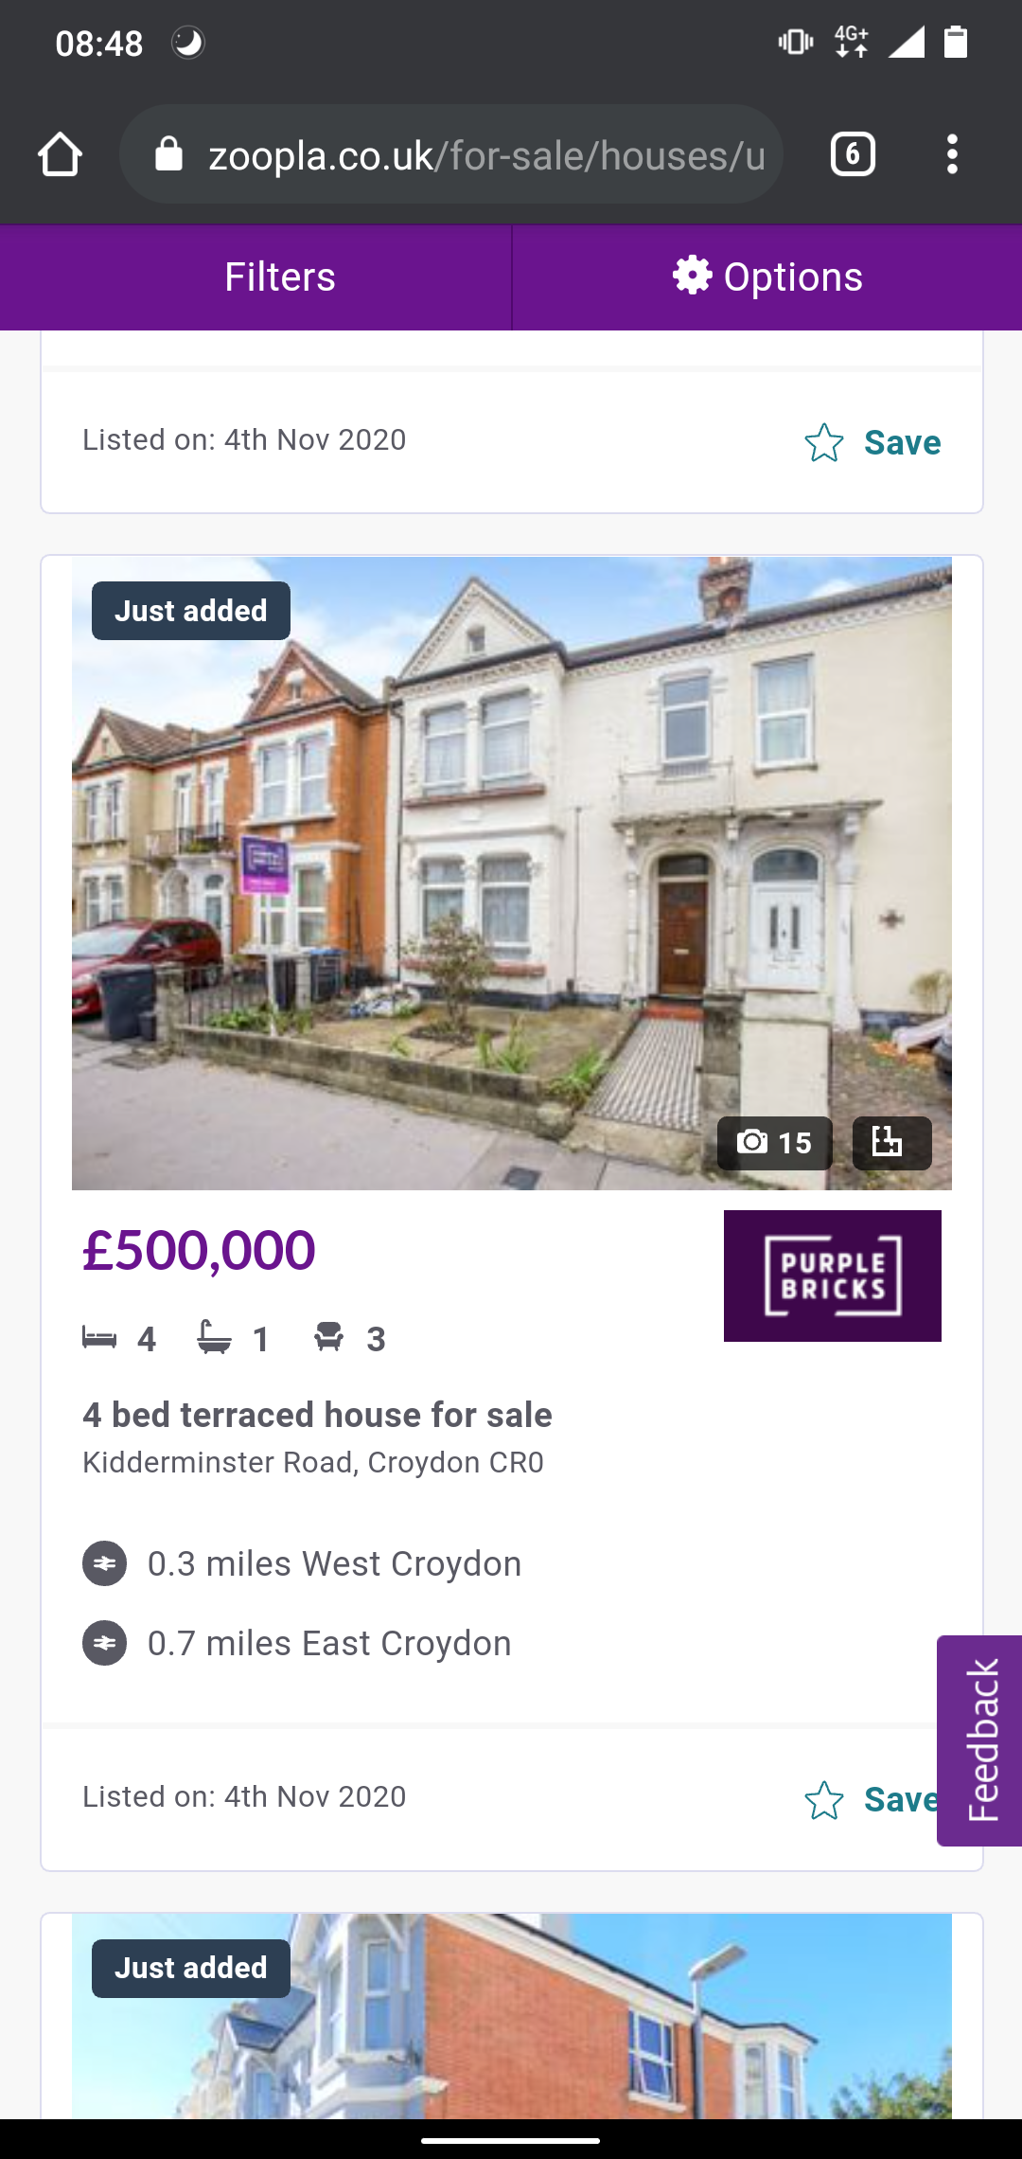
Task: Tap the padlock site security icon
Action: [168, 153]
